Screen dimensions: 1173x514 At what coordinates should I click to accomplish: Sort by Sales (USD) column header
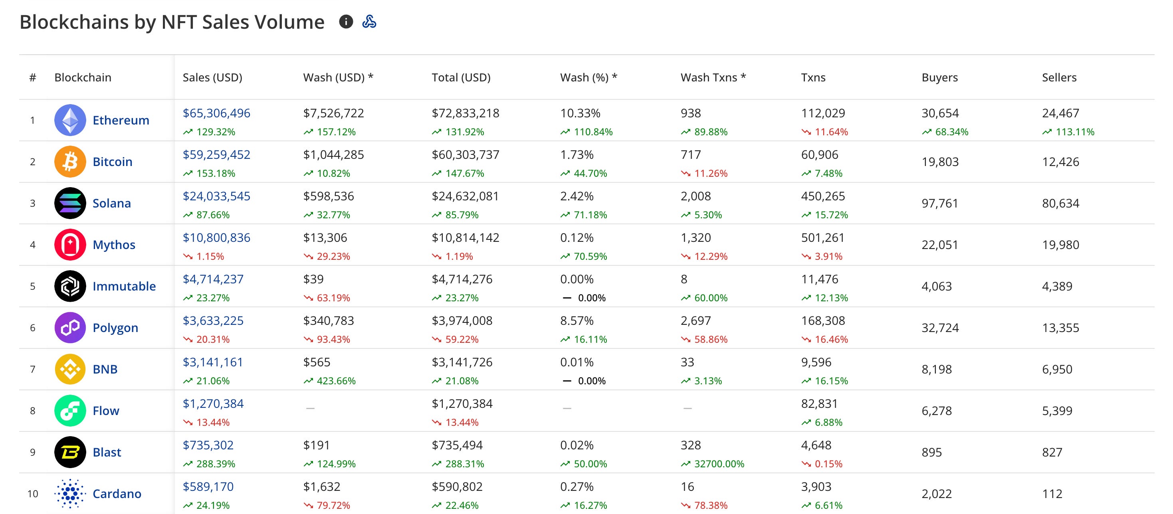212,77
